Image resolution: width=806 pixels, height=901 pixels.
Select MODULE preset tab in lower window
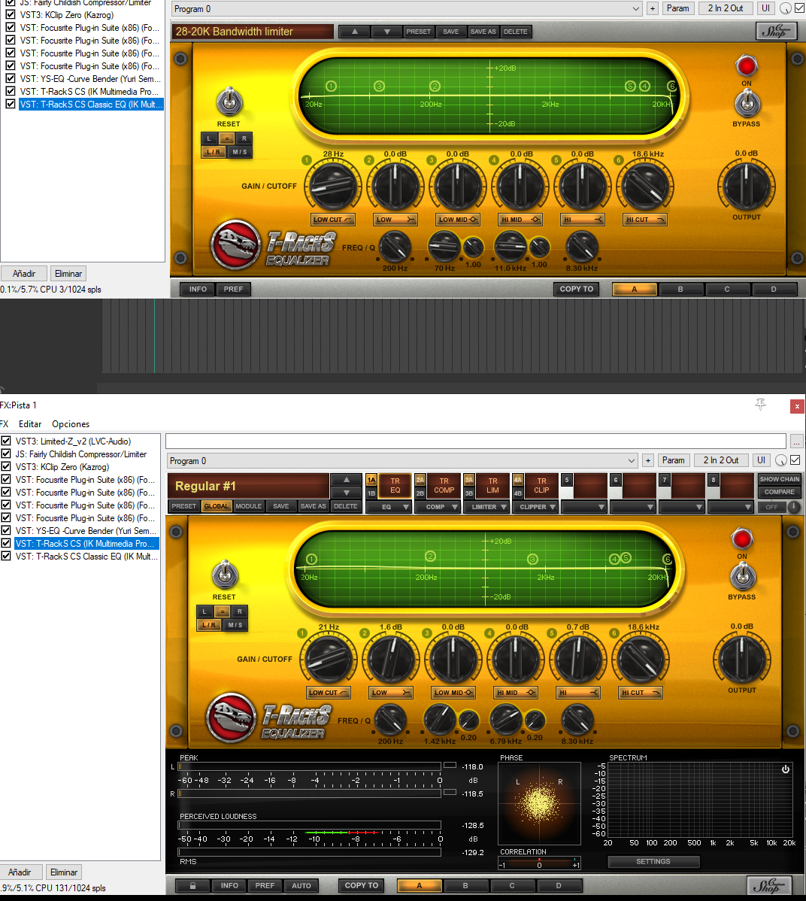249,506
